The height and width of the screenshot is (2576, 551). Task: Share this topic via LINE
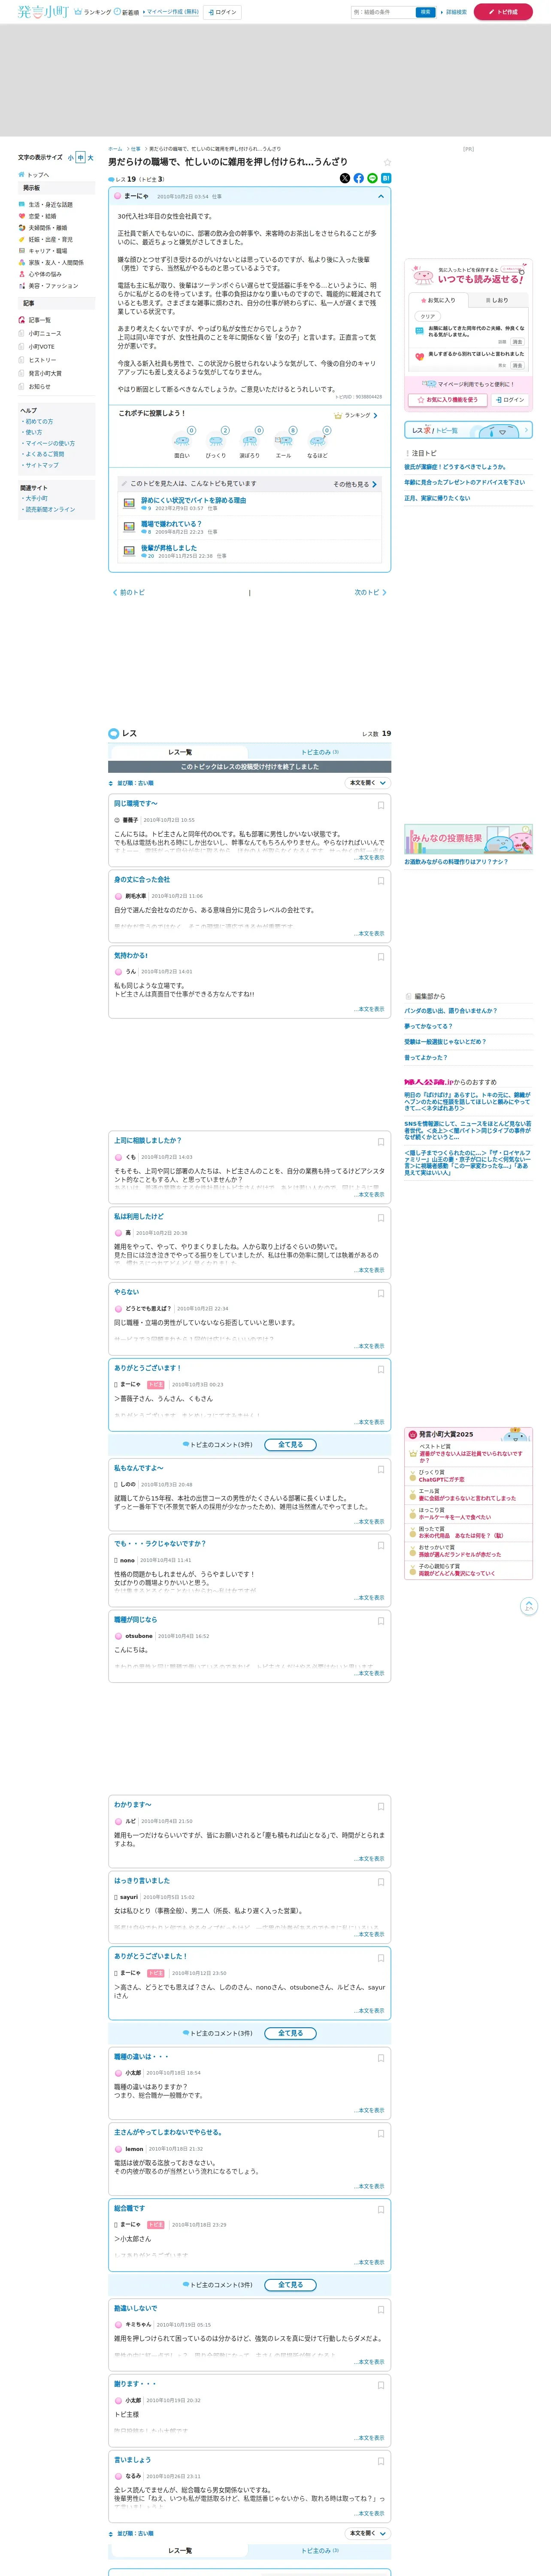(x=373, y=178)
